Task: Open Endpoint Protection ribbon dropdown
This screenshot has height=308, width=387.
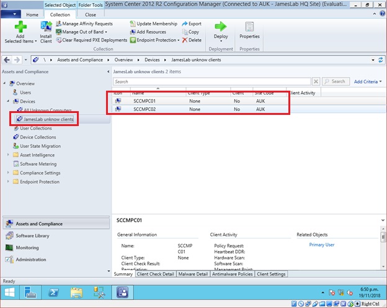Action: pyautogui.click(x=155, y=40)
